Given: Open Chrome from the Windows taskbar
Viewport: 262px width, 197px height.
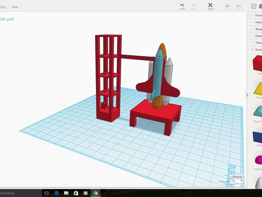Looking at the screenshot, I should pyautogui.click(x=96, y=193).
